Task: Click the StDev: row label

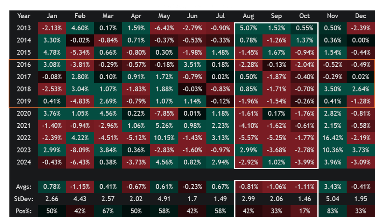Action: point(24,199)
